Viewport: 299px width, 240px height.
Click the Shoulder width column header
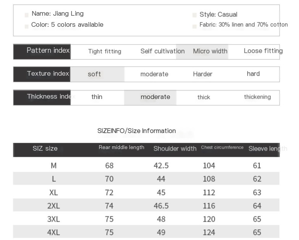coord(175,149)
